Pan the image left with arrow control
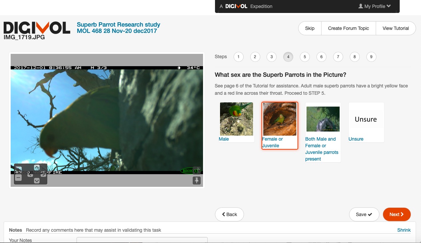Screen dimensions: 421x243 click(30, 174)
